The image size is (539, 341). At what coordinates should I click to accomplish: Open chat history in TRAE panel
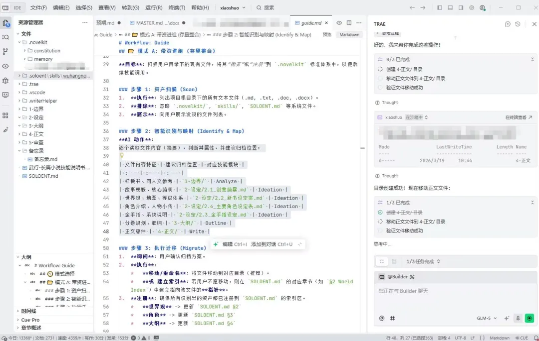point(518,24)
